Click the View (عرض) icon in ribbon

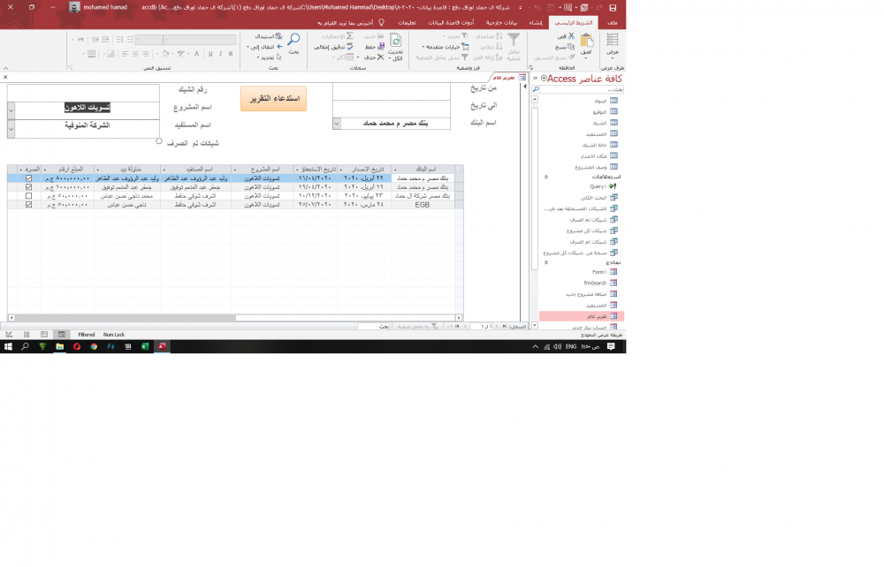(x=613, y=41)
